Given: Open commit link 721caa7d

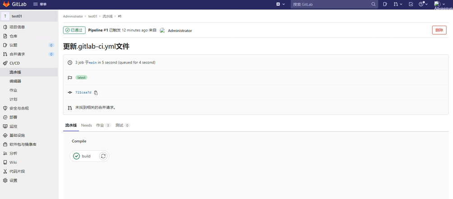Looking at the screenshot, I should pos(83,93).
